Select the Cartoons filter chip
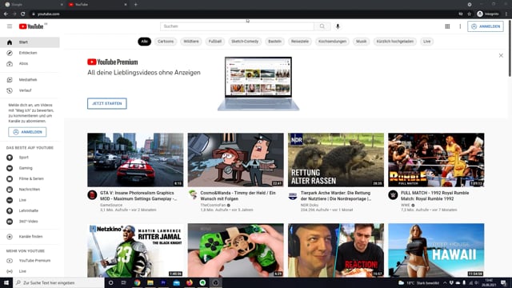The height and width of the screenshot is (288, 512). tap(166, 42)
